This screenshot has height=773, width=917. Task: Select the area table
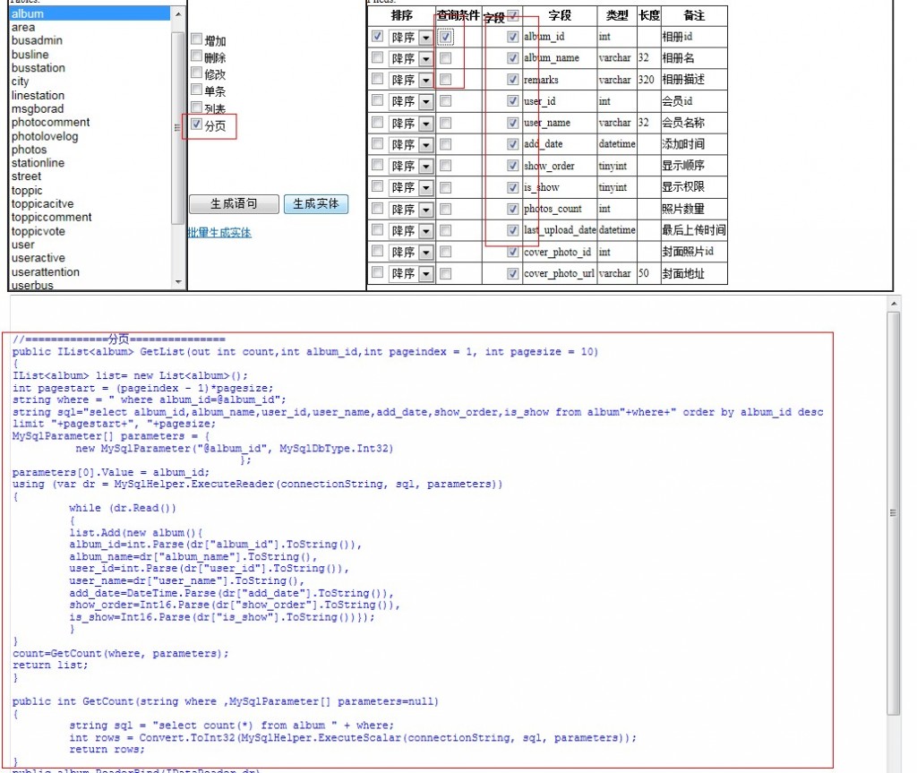[90, 28]
